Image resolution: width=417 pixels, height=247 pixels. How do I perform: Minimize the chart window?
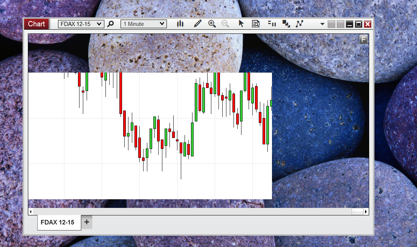350,24
